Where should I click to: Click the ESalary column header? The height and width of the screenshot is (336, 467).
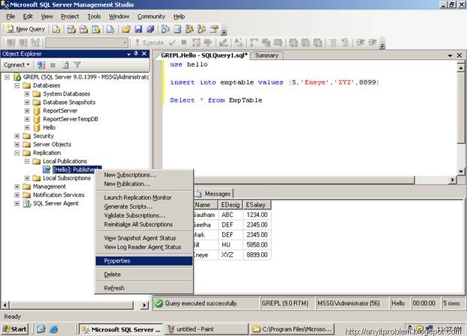[257, 204]
